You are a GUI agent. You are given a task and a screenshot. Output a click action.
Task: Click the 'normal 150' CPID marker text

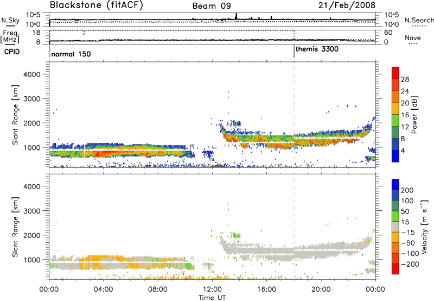tap(71, 54)
